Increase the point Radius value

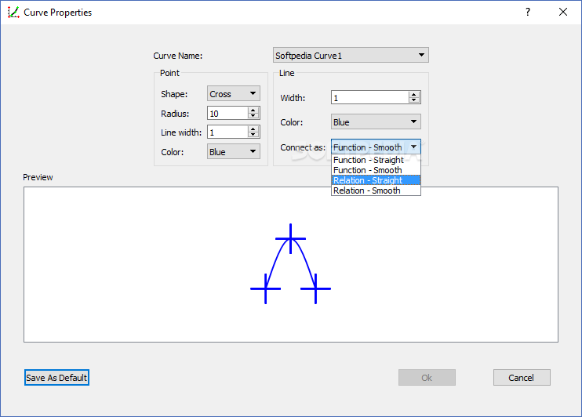pos(253,111)
